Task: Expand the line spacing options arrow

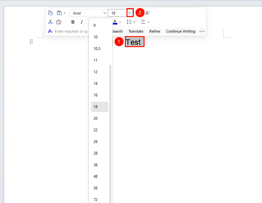Action: coord(134,22)
